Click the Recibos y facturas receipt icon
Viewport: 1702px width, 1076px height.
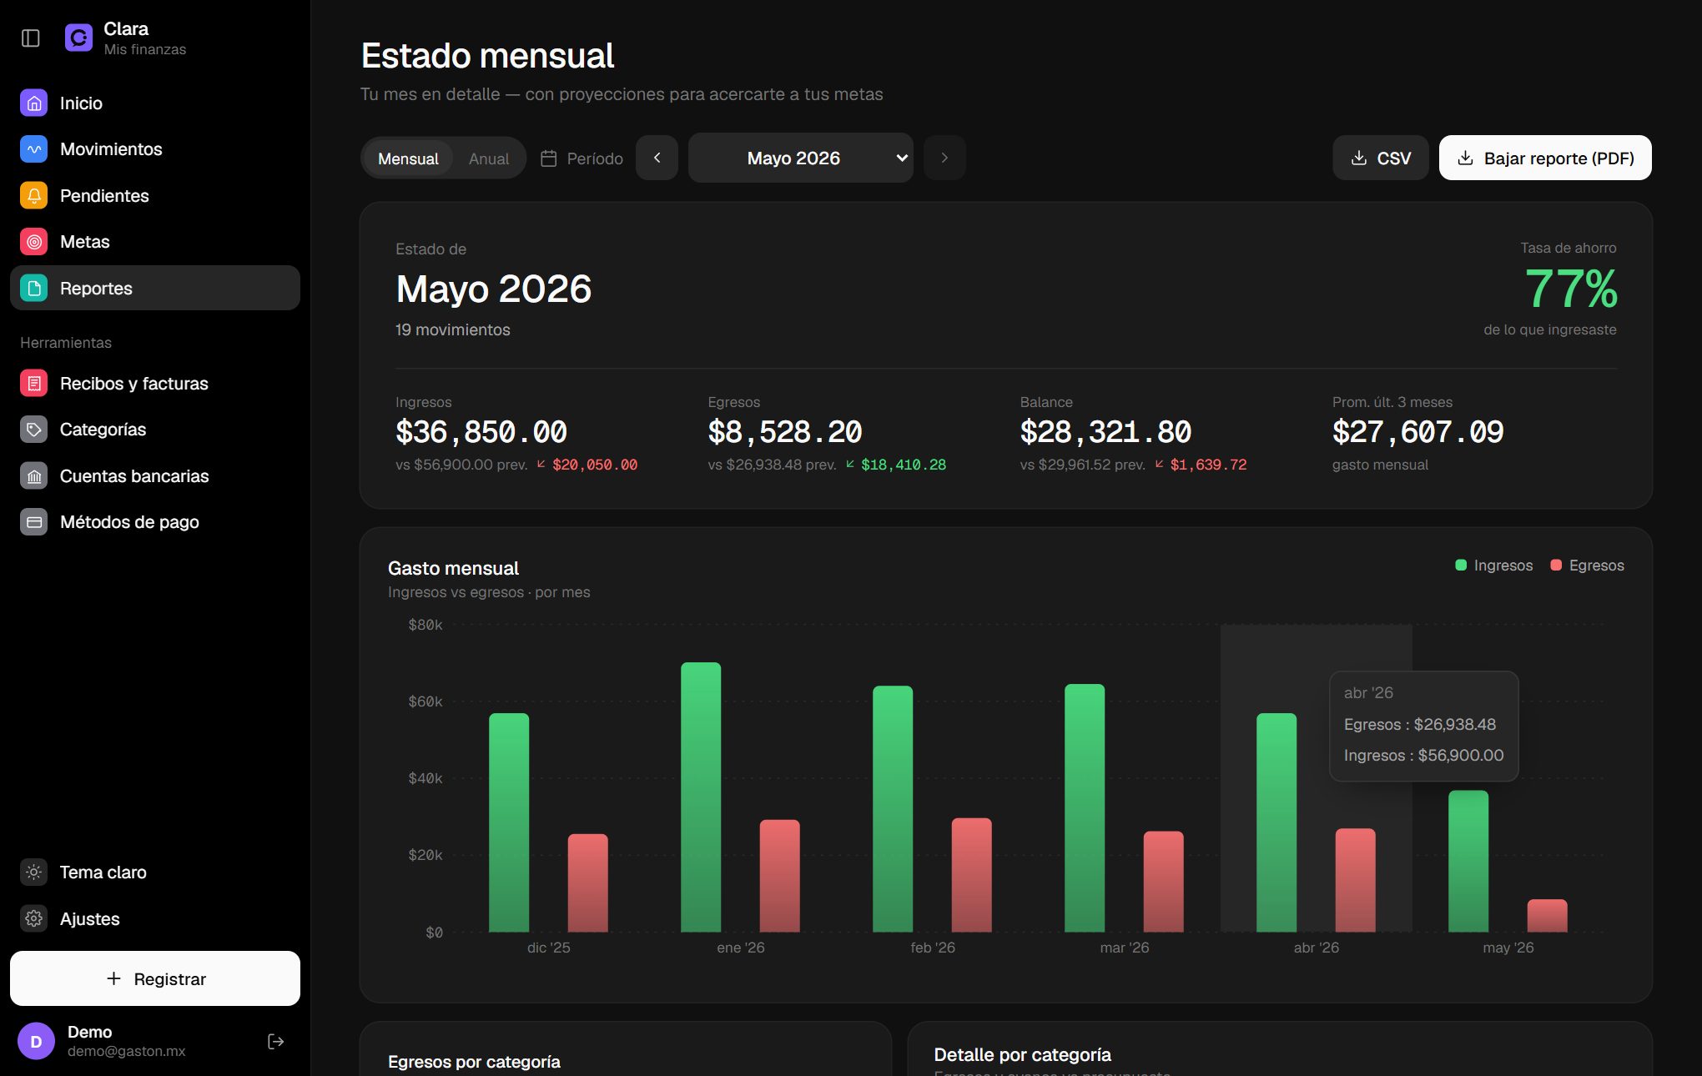click(x=34, y=384)
